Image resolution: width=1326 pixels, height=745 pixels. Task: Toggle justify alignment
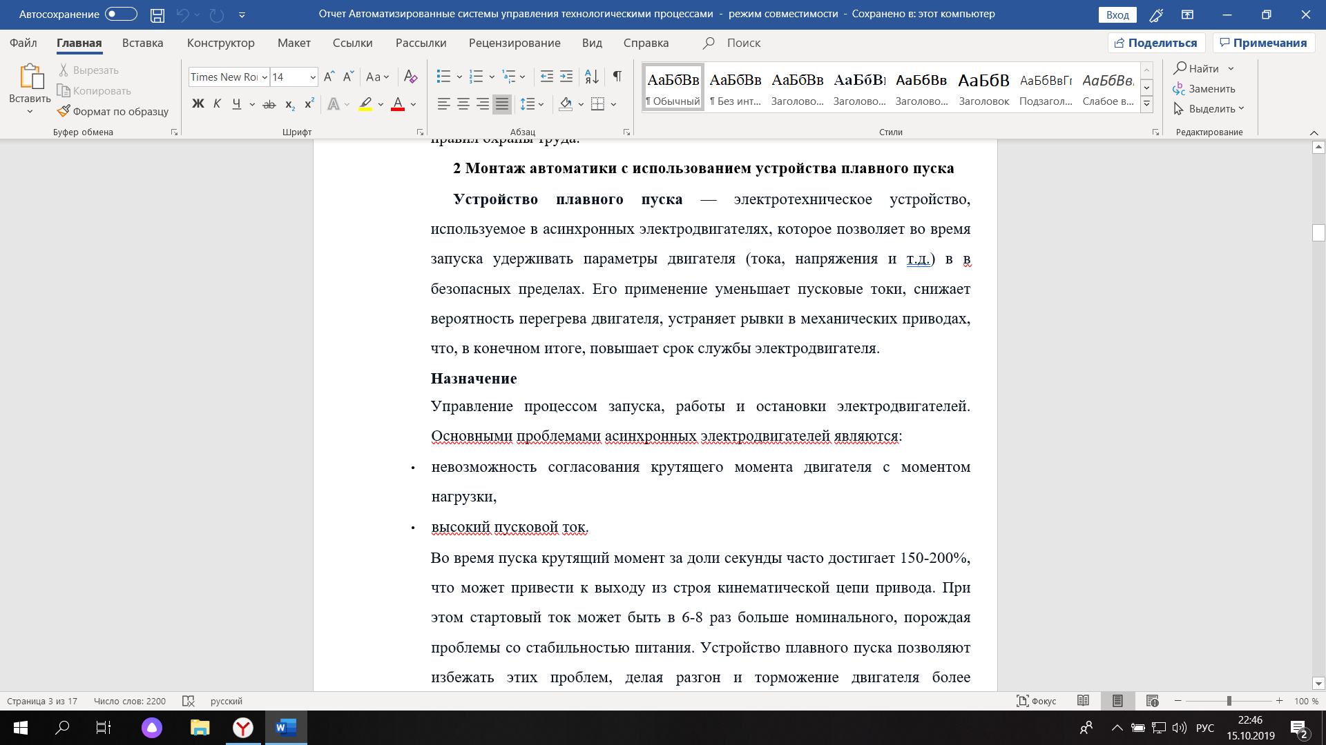[x=502, y=104]
